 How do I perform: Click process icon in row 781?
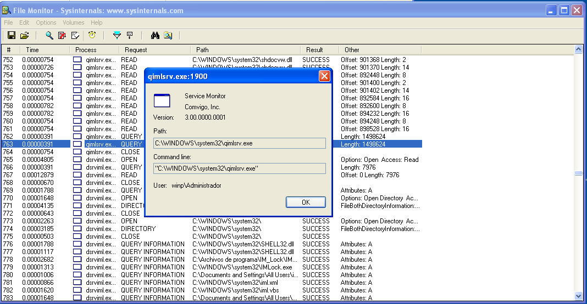(x=77, y=282)
